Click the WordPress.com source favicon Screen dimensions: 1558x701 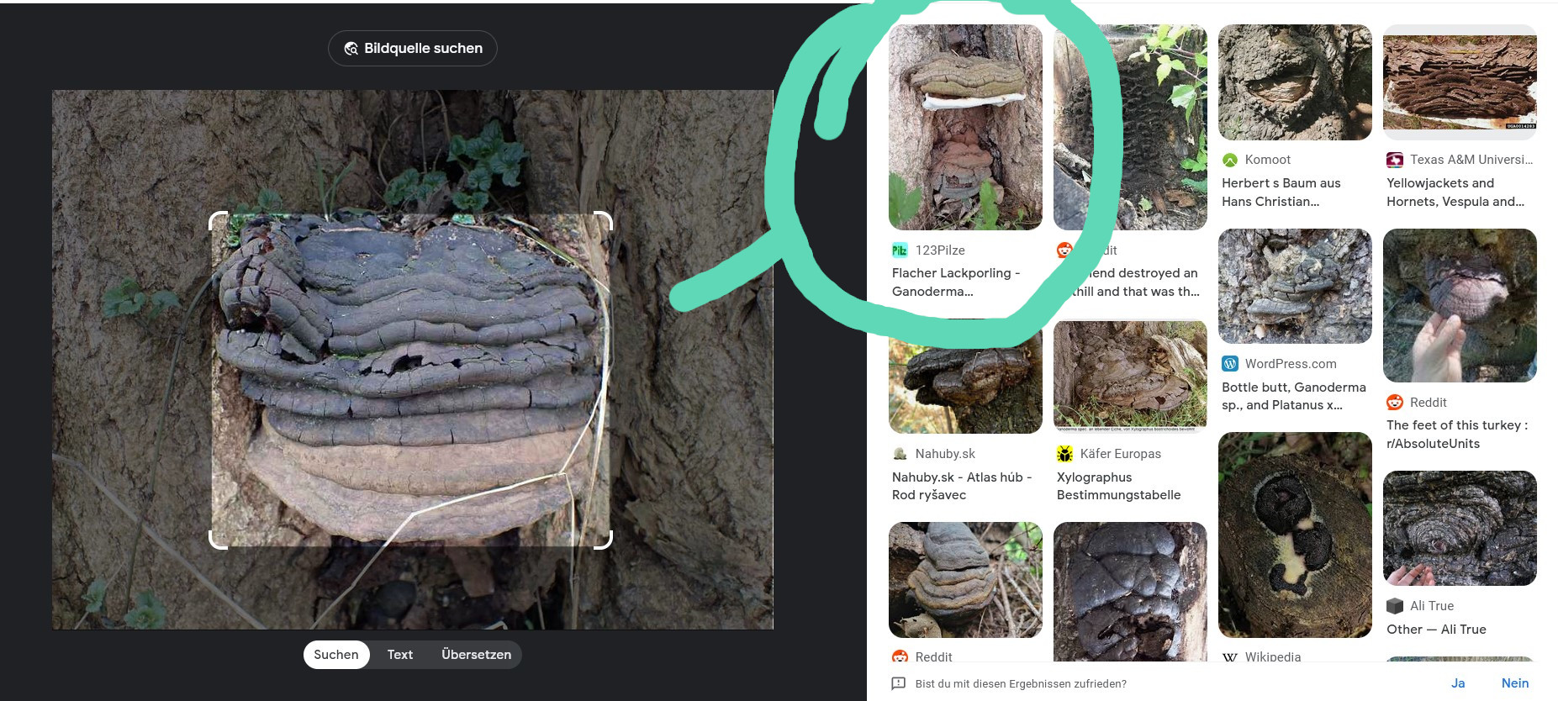(1230, 364)
